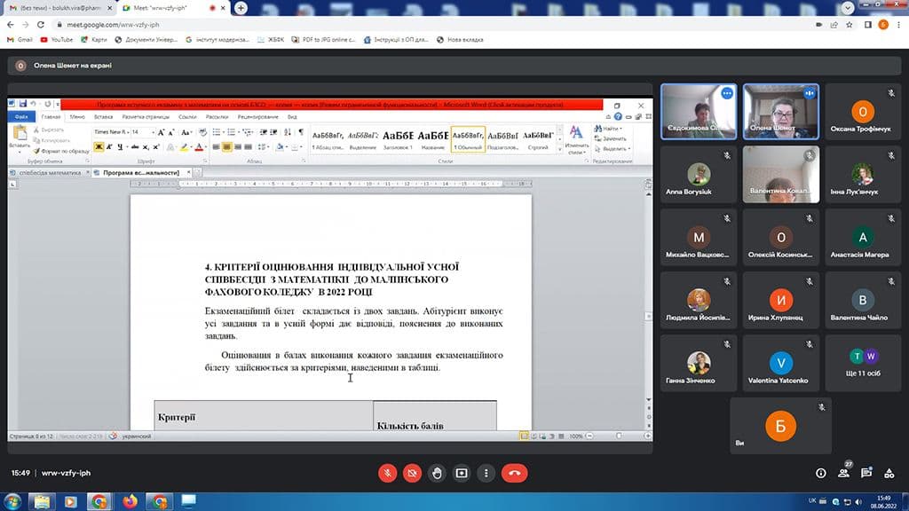Open the Изменить стили dropdown
The width and height of the screenshot is (909, 511).
(x=576, y=141)
